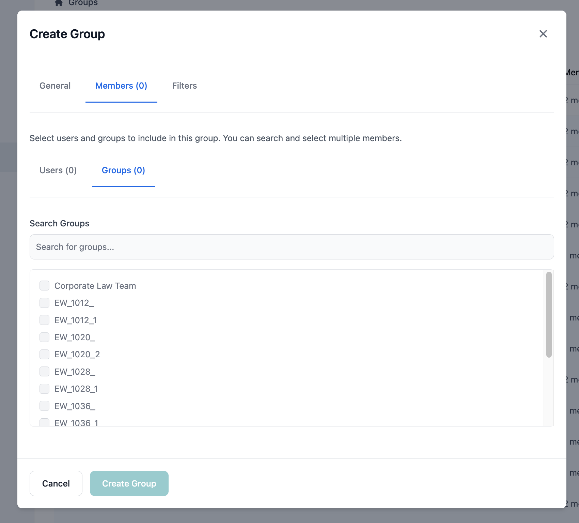Click the search for groups field
The image size is (579, 523).
pos(292,246)
